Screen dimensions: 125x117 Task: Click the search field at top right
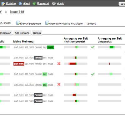[x=122, y=4]
